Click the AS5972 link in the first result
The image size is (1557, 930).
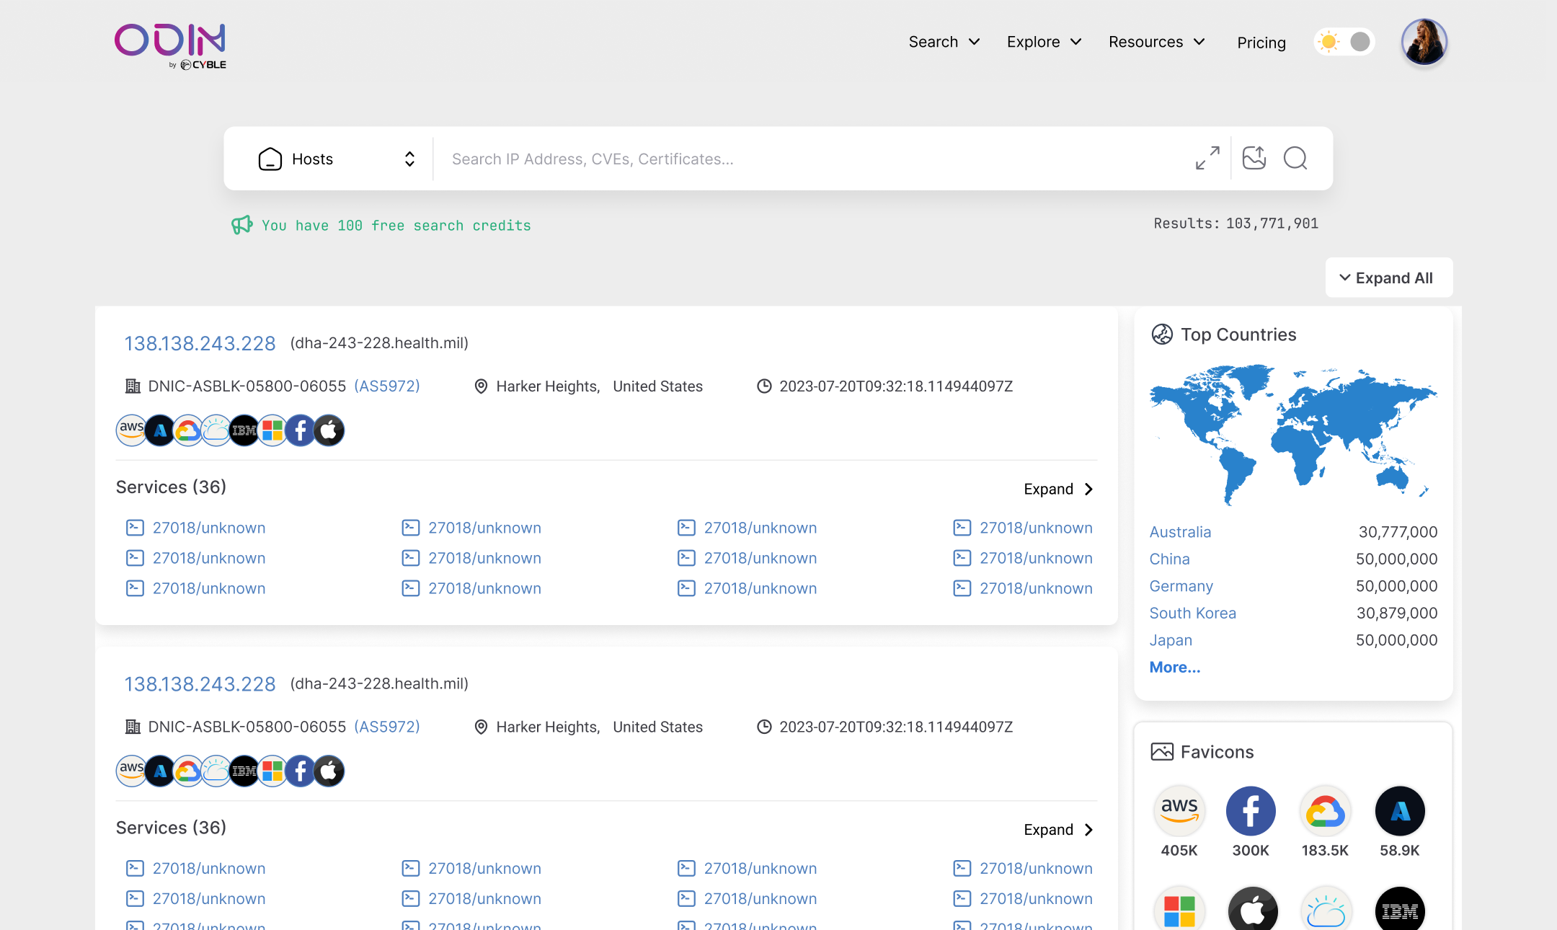point(387,386)
